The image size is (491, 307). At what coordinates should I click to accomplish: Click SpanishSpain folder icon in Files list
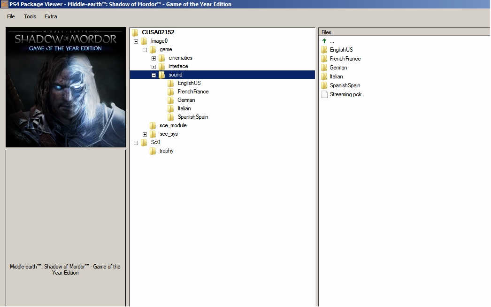pyautogui.click(x=324, y=85)
